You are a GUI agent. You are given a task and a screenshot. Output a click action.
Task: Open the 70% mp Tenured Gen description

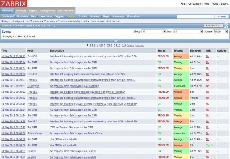(71, 127)
